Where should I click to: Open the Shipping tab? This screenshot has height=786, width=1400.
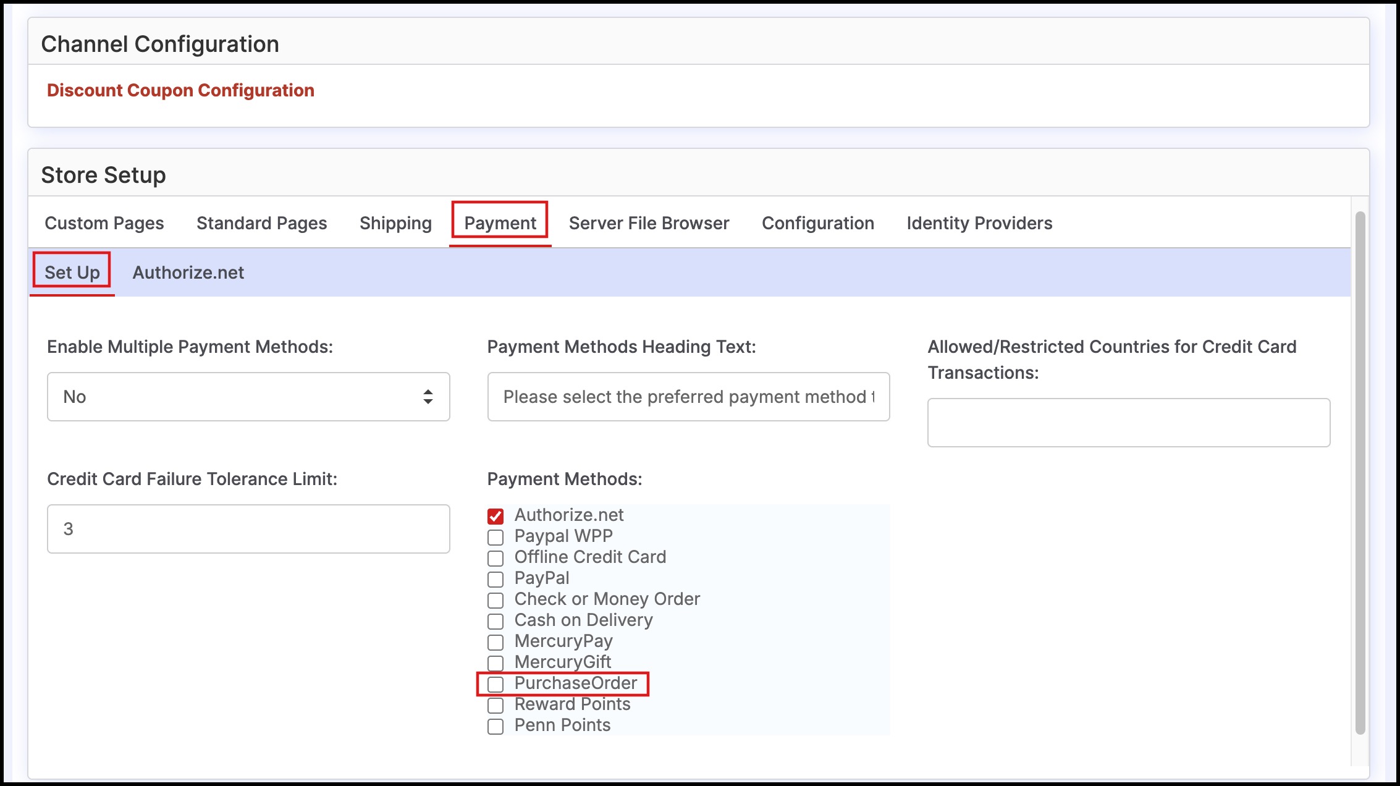click(x=395, y=223)
